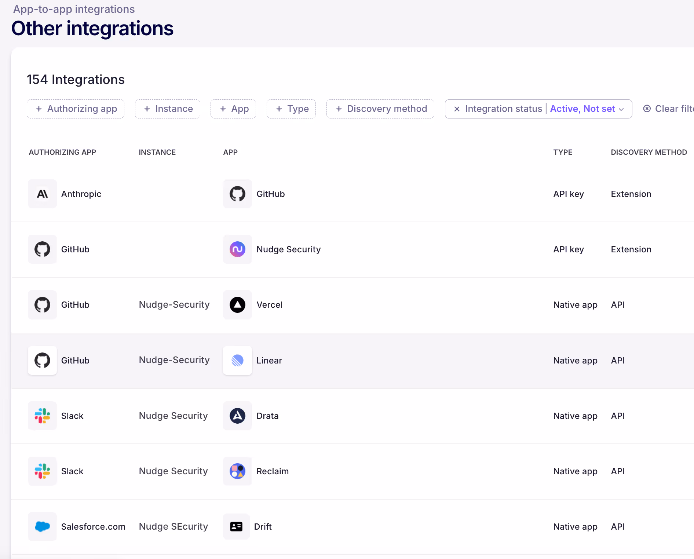This screenshot has width=694, height=559.
Task: Click Nudge SEcurity instance in Drift row
Action: click(173, 526)
